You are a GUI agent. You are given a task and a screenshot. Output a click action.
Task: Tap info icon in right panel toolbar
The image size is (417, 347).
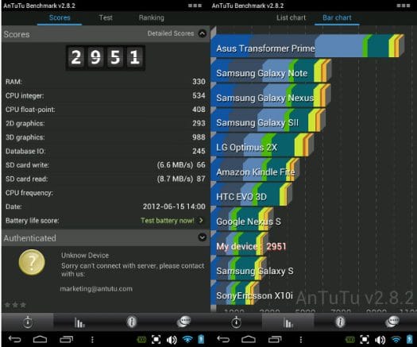(x=340, y=322)
